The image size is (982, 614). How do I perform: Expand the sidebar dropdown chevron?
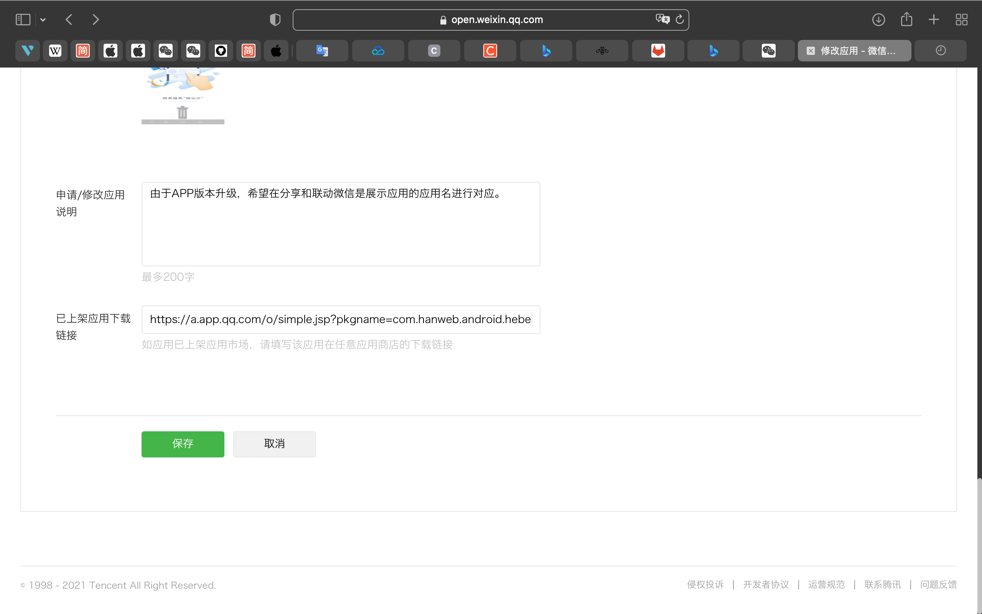[43, 20]
